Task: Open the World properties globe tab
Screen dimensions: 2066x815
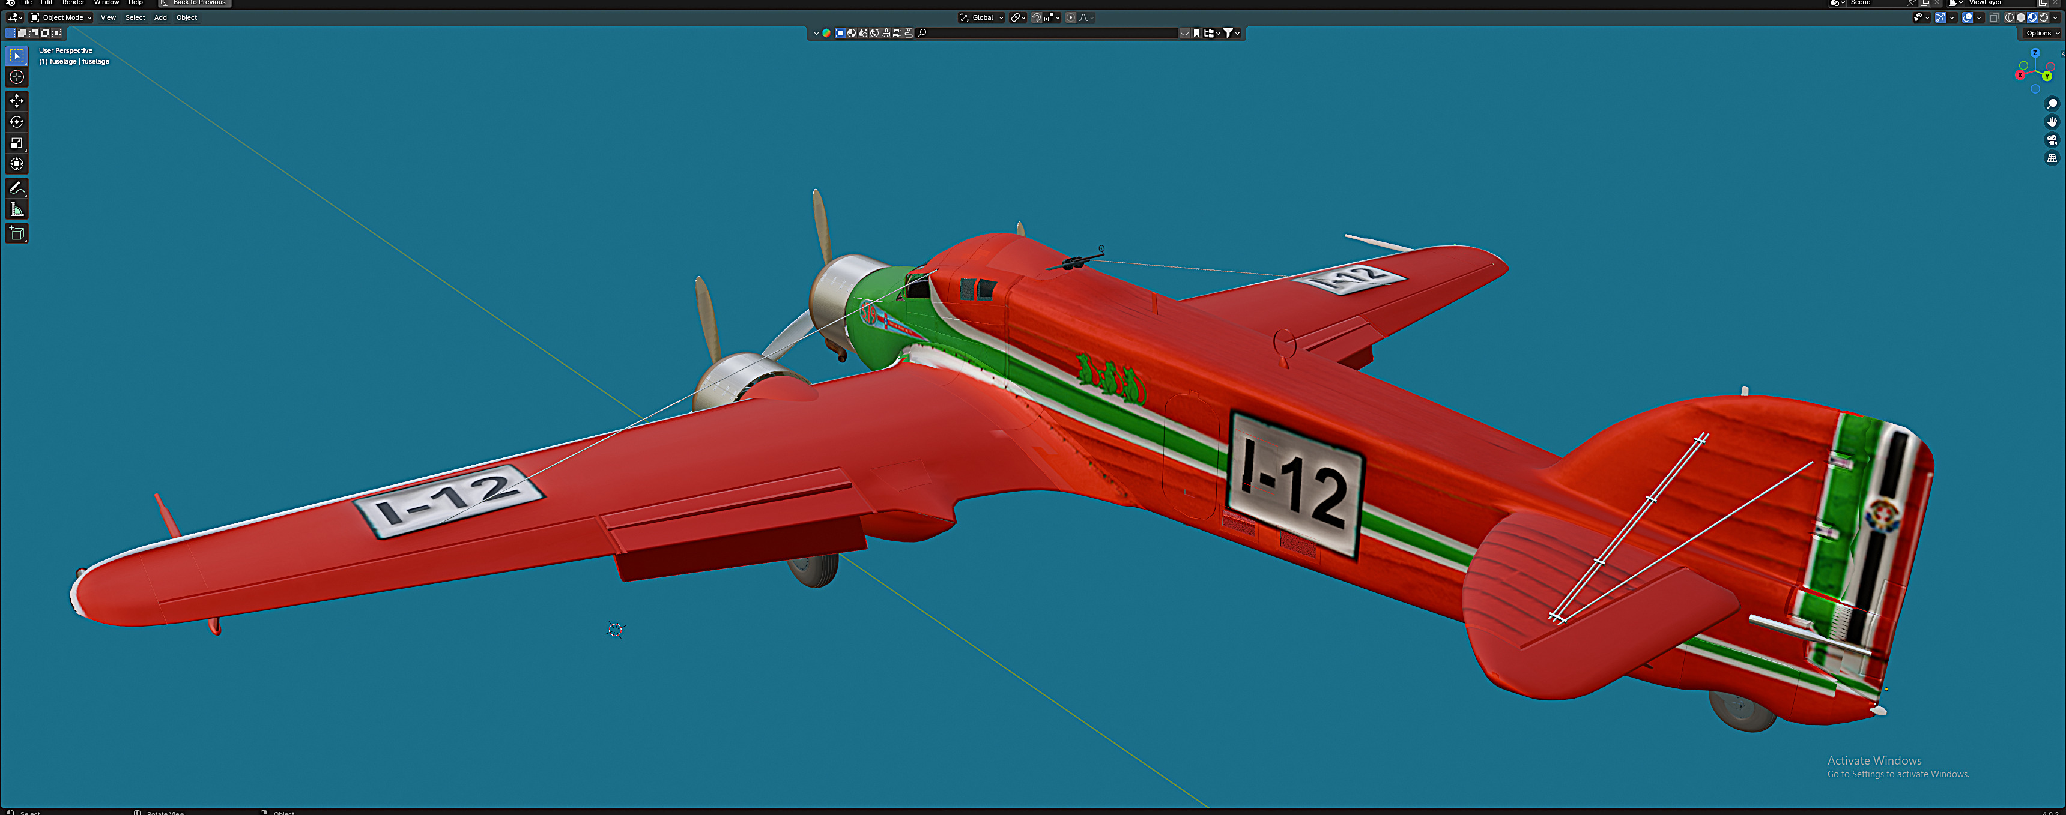Action: (x=875, y=33)
